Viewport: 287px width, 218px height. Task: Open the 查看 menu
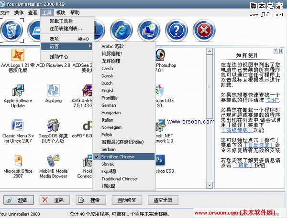pos(33,12)
